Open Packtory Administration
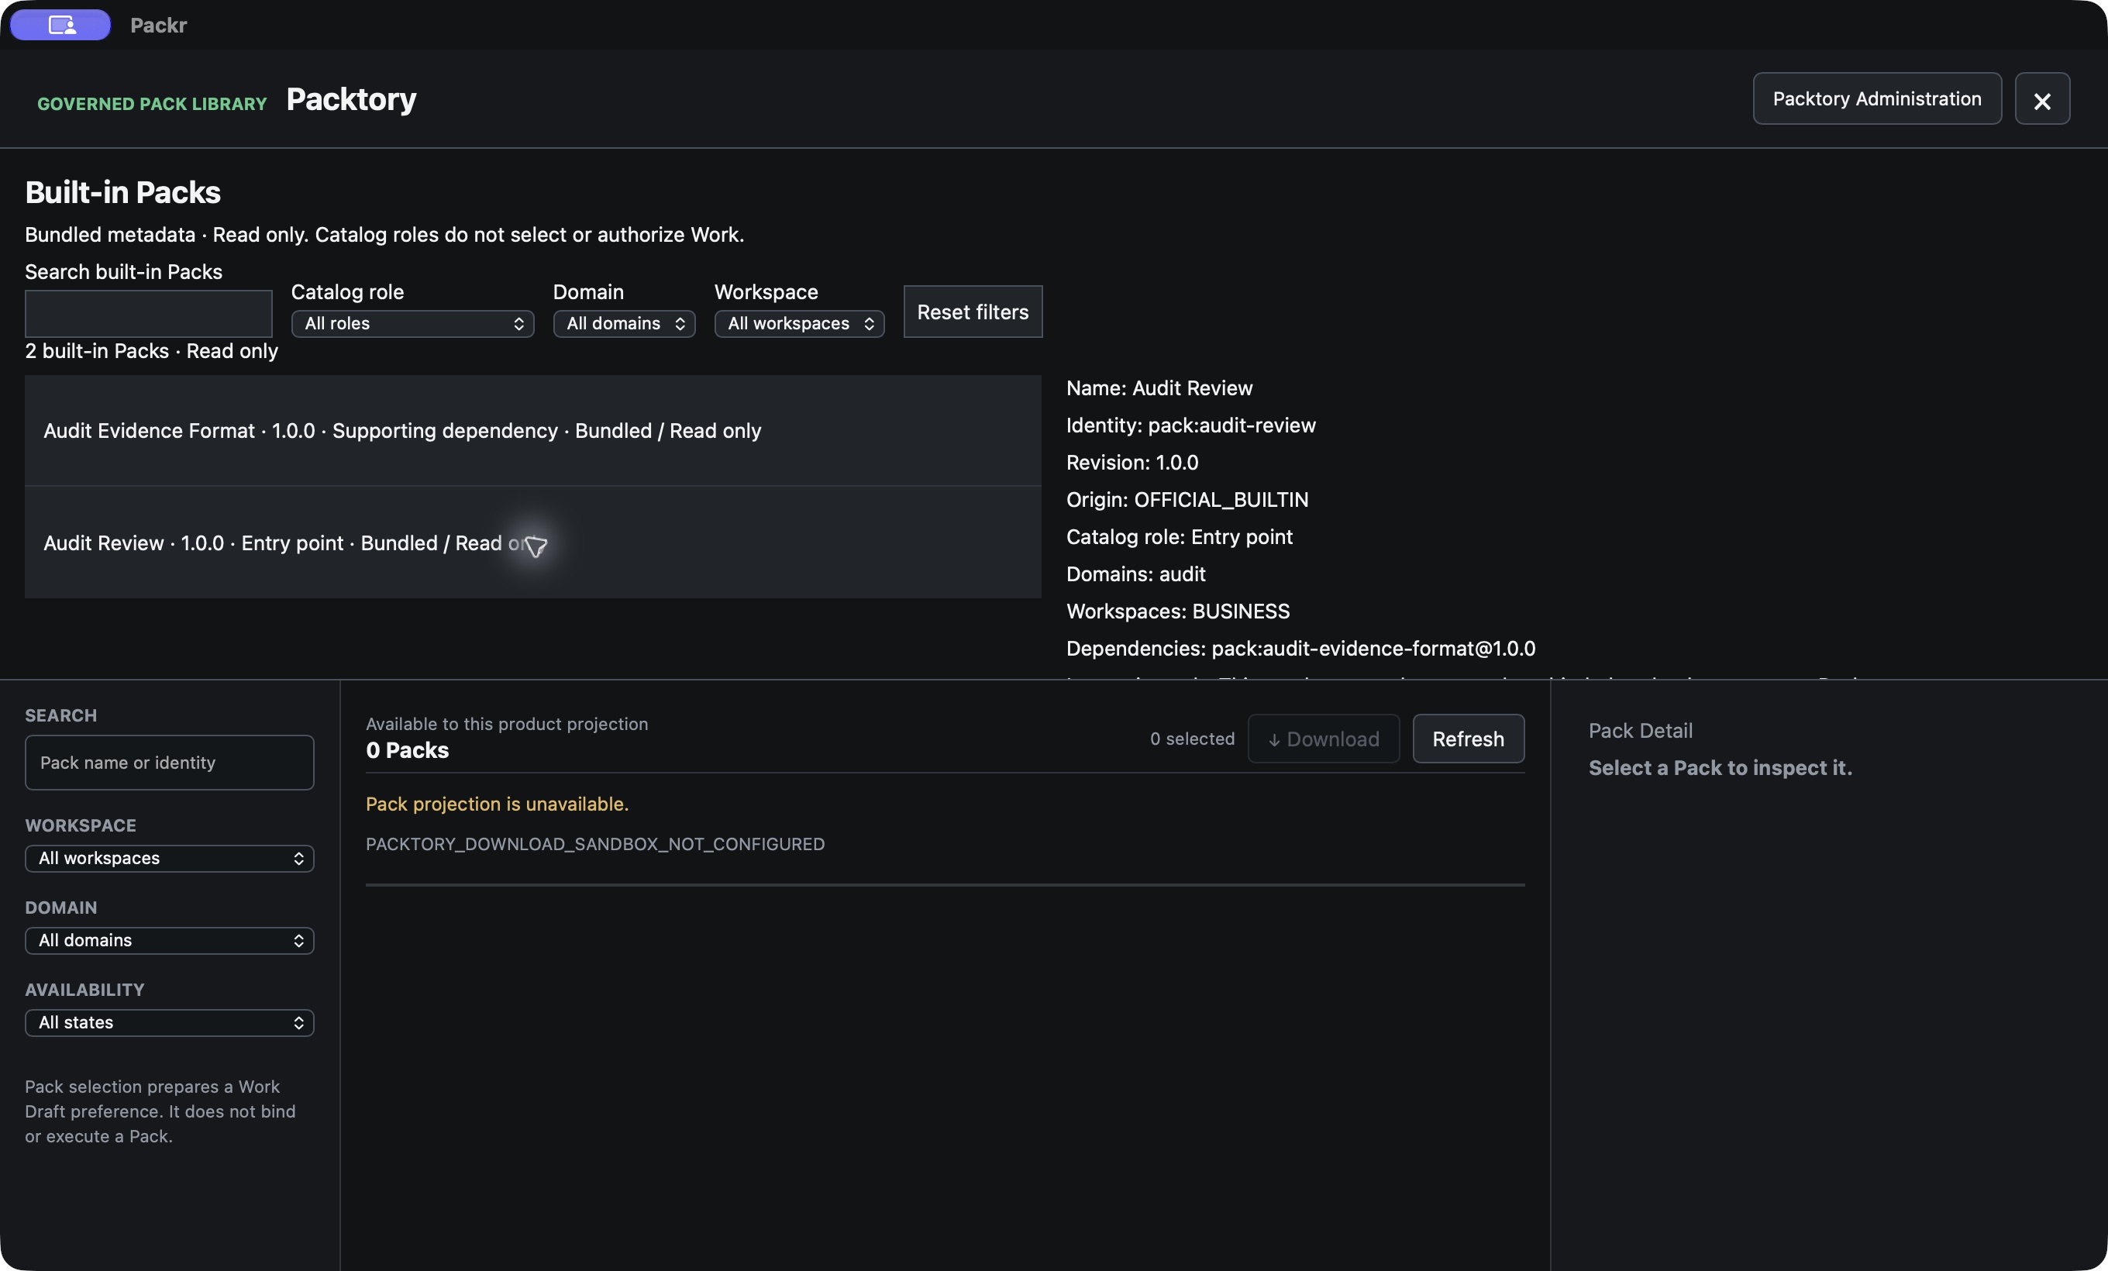Viewport: 2108px width, 1271px height. [x=1877, y=99]
